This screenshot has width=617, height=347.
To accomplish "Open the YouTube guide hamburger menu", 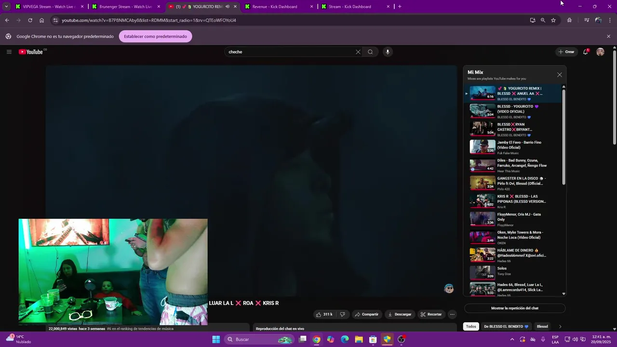I will pos(9,52).
